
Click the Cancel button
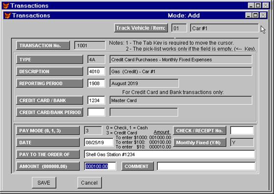[89, 183]
